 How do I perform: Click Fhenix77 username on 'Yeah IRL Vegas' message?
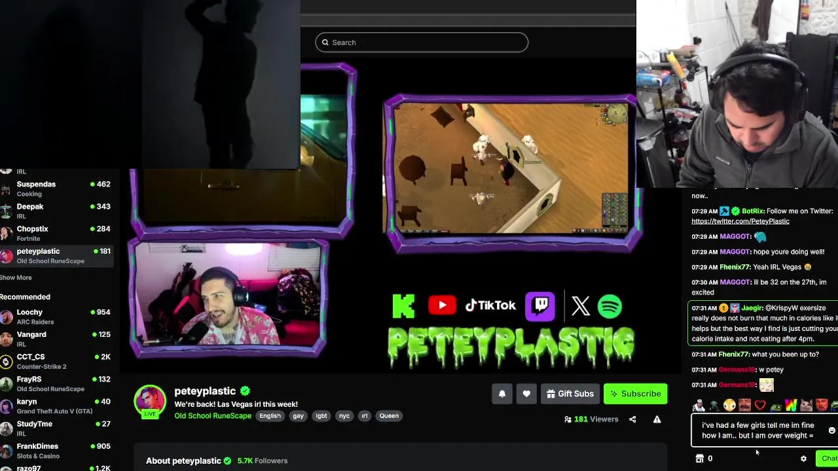click(x=734, y=267)
